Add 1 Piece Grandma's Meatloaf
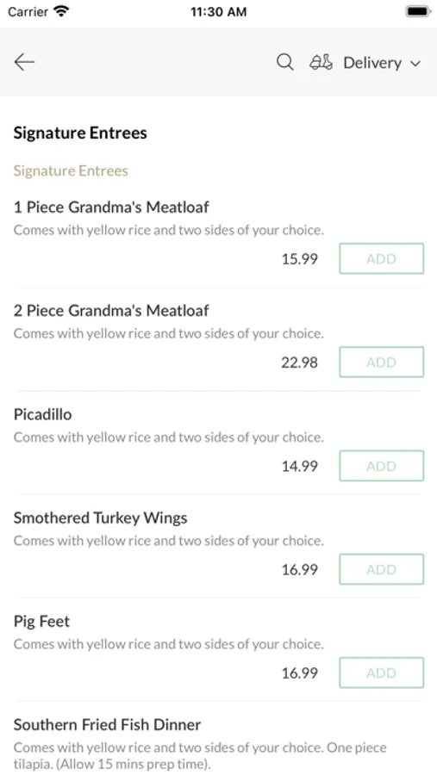Viewport: 437px width, 775px height. (381, 258)
